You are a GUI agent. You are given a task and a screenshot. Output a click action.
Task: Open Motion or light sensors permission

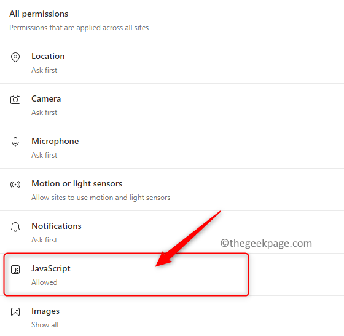click(172, 190)
